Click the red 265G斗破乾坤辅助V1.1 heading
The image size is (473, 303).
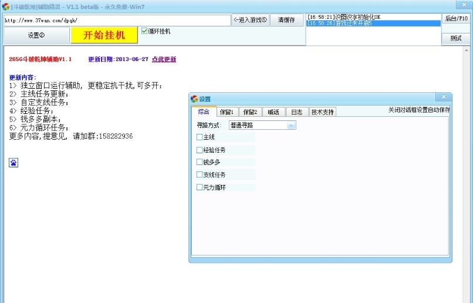pos(40,59)
